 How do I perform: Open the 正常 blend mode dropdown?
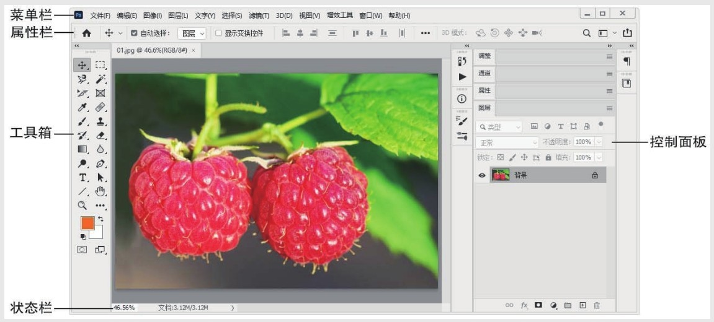coord(507,142)
